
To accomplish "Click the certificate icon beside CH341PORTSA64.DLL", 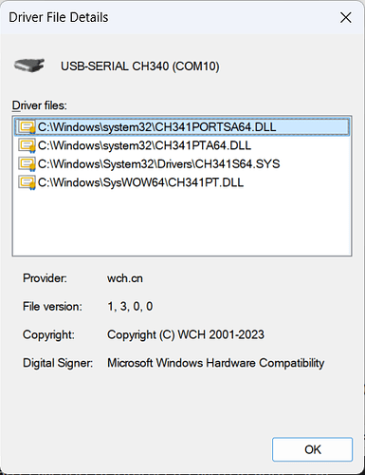I will click(27, 127).
